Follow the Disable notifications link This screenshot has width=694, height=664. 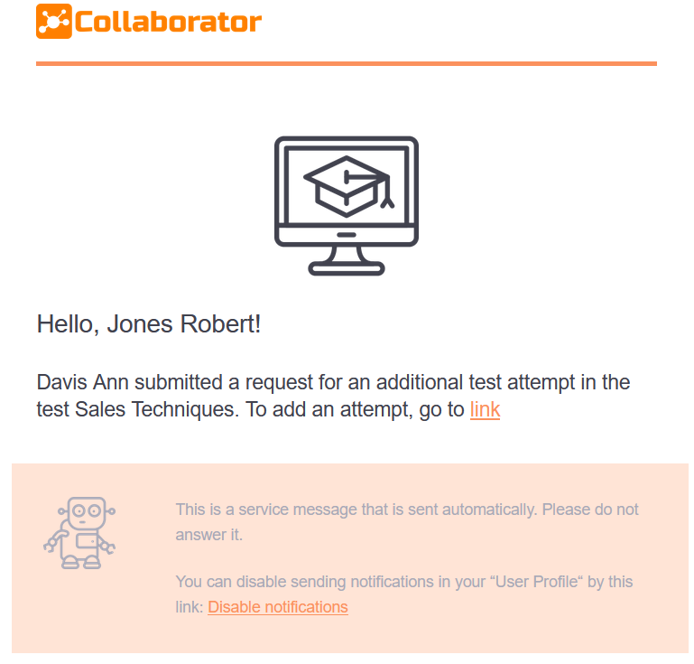pos(278,607)
